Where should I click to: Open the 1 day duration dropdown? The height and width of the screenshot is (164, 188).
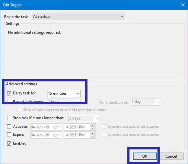click(146, 102)
